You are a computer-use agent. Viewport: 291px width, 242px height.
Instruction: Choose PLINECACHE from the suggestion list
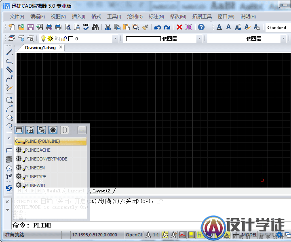51,150
